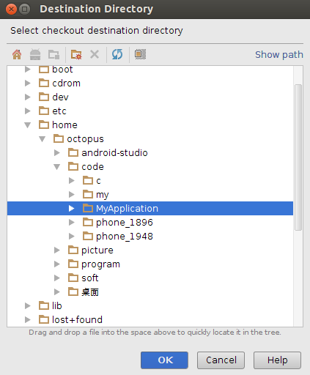Expand the phone_1896 folder arrow
This screenshot has height=375, width=310.
72,223
